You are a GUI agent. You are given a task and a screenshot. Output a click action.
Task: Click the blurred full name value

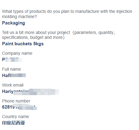pos(14,76)
